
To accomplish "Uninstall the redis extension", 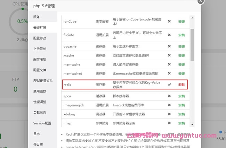I will click(181, 85).
